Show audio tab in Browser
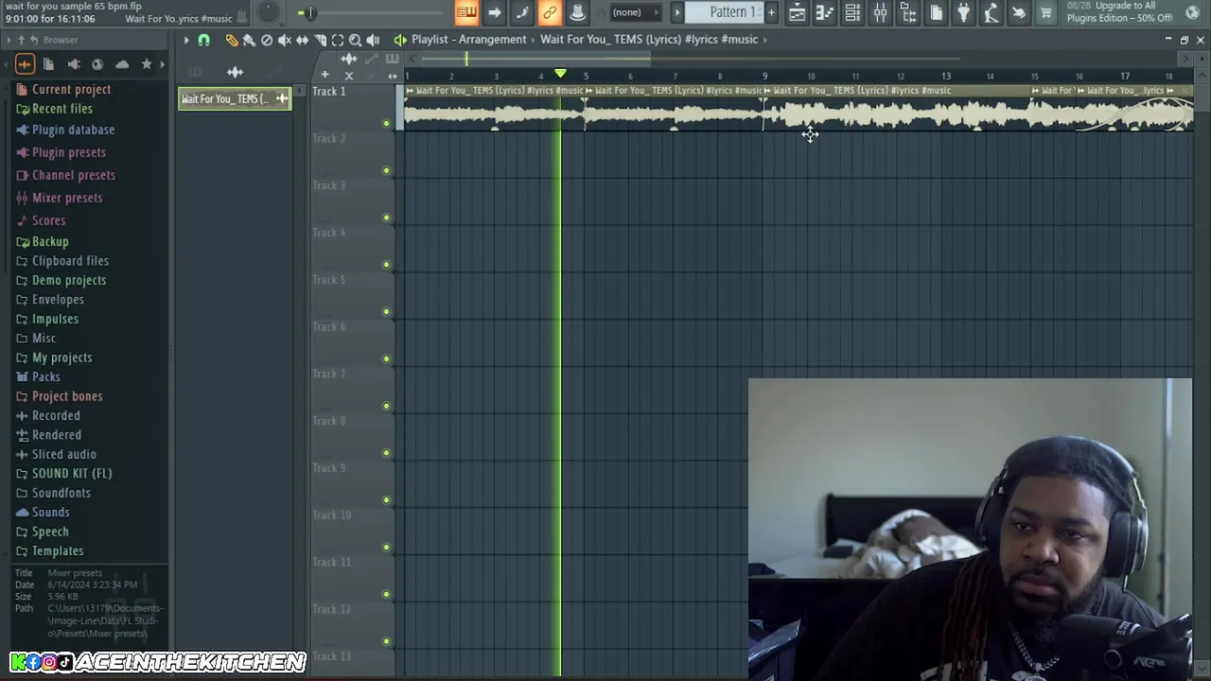The width and height of the screenshot is (1211, 681). click(25, 64)
